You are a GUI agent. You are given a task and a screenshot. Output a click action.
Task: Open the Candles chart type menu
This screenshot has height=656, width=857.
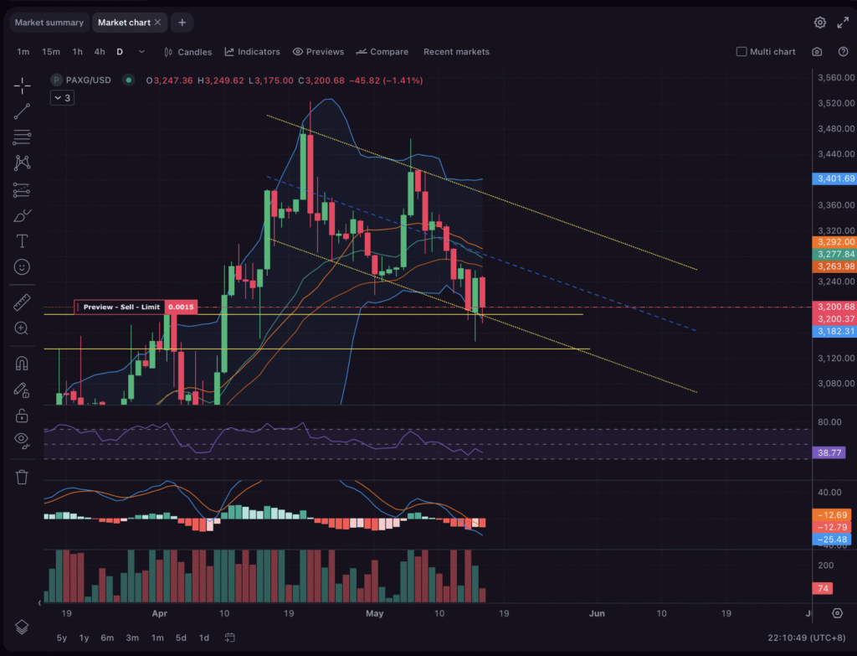click(x=188, y=51)
